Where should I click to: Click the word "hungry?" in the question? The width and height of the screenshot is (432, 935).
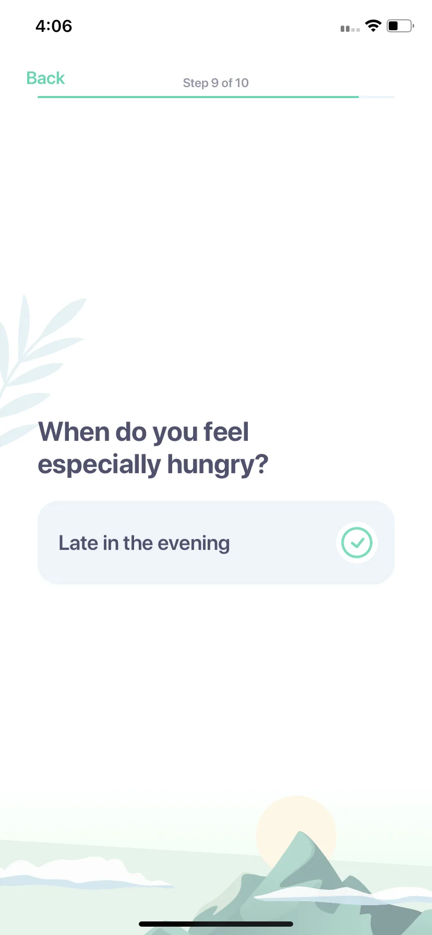tap(218, 465)
